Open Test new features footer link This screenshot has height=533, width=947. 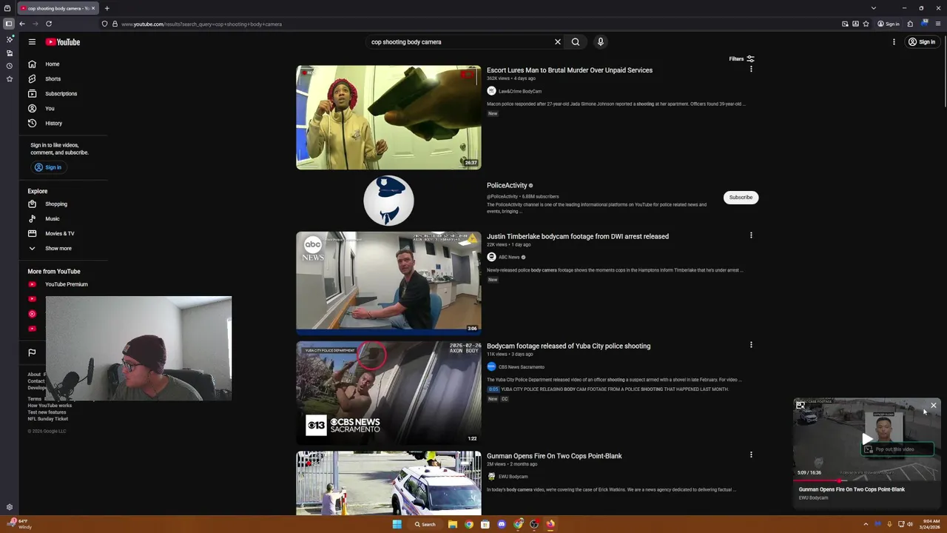point(47,412)
